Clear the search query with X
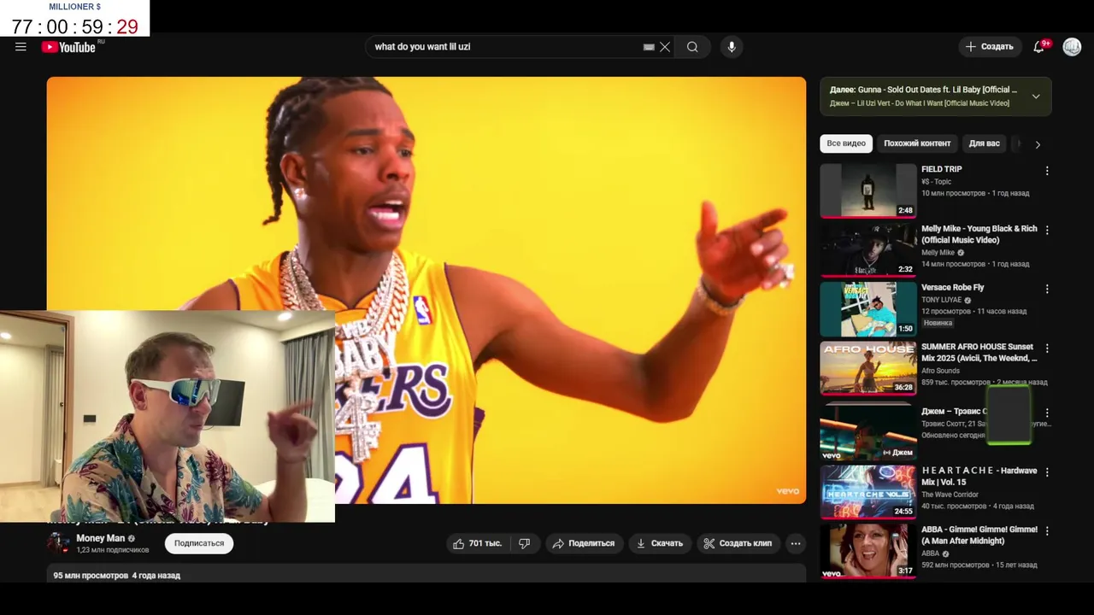1094x615 pixels. pos(665,47)
